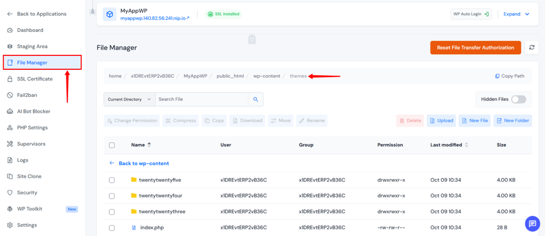
Task: Go to x1DREvtERP2vB36C breadcrumb folder
Action: [x=153, y=76]
